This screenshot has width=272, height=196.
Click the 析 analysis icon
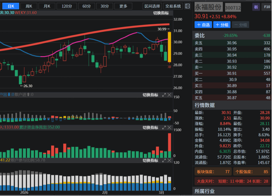coord(256,7)
